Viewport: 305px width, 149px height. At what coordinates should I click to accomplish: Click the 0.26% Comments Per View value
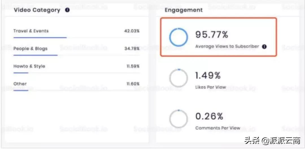point(209,116)
